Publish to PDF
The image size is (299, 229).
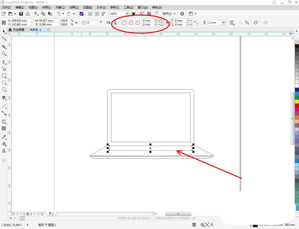tap(103, 14)
